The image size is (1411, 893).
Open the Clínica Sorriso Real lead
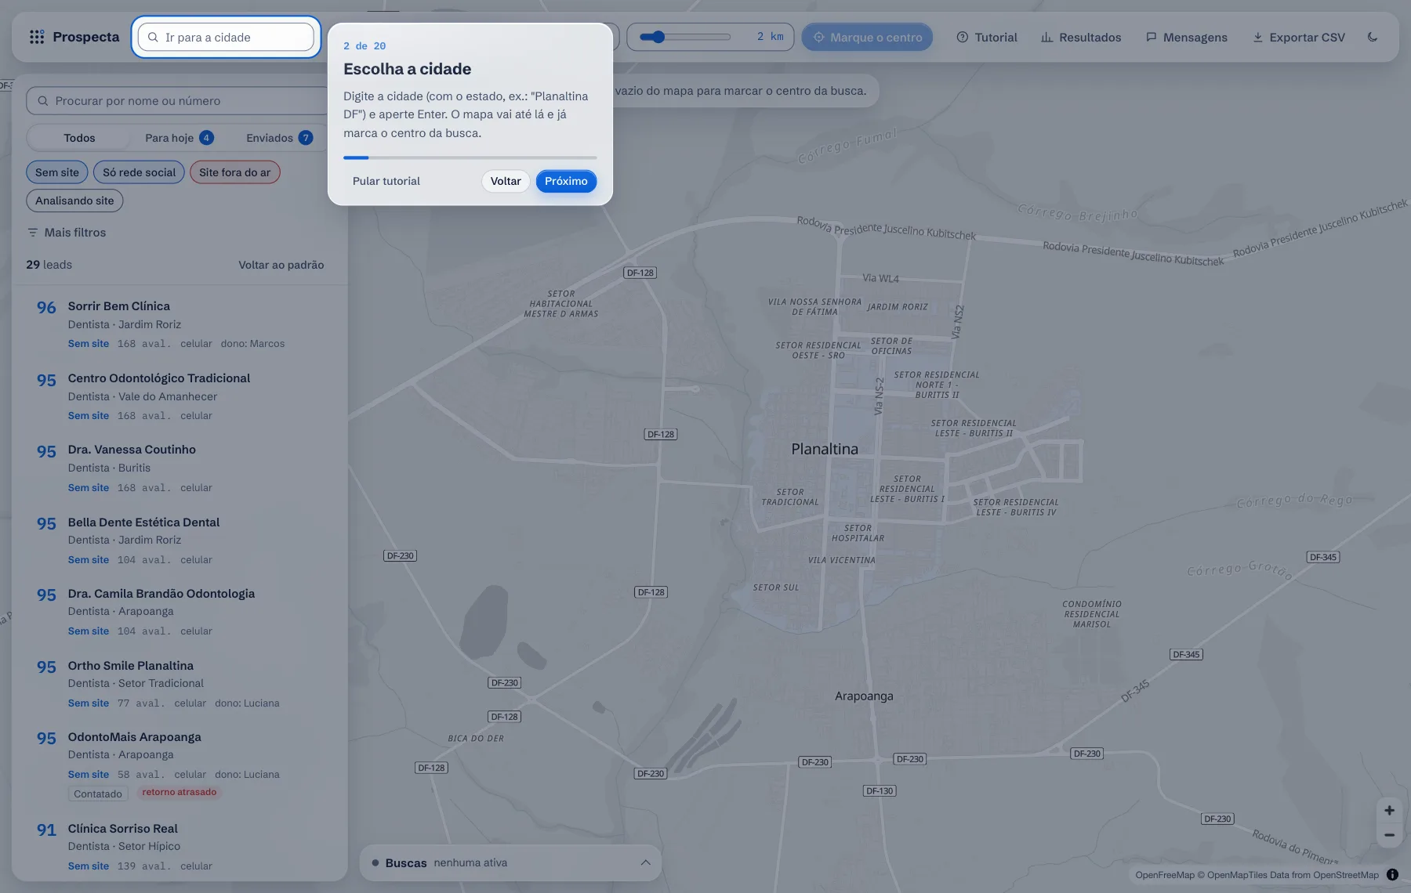[180, 846]
